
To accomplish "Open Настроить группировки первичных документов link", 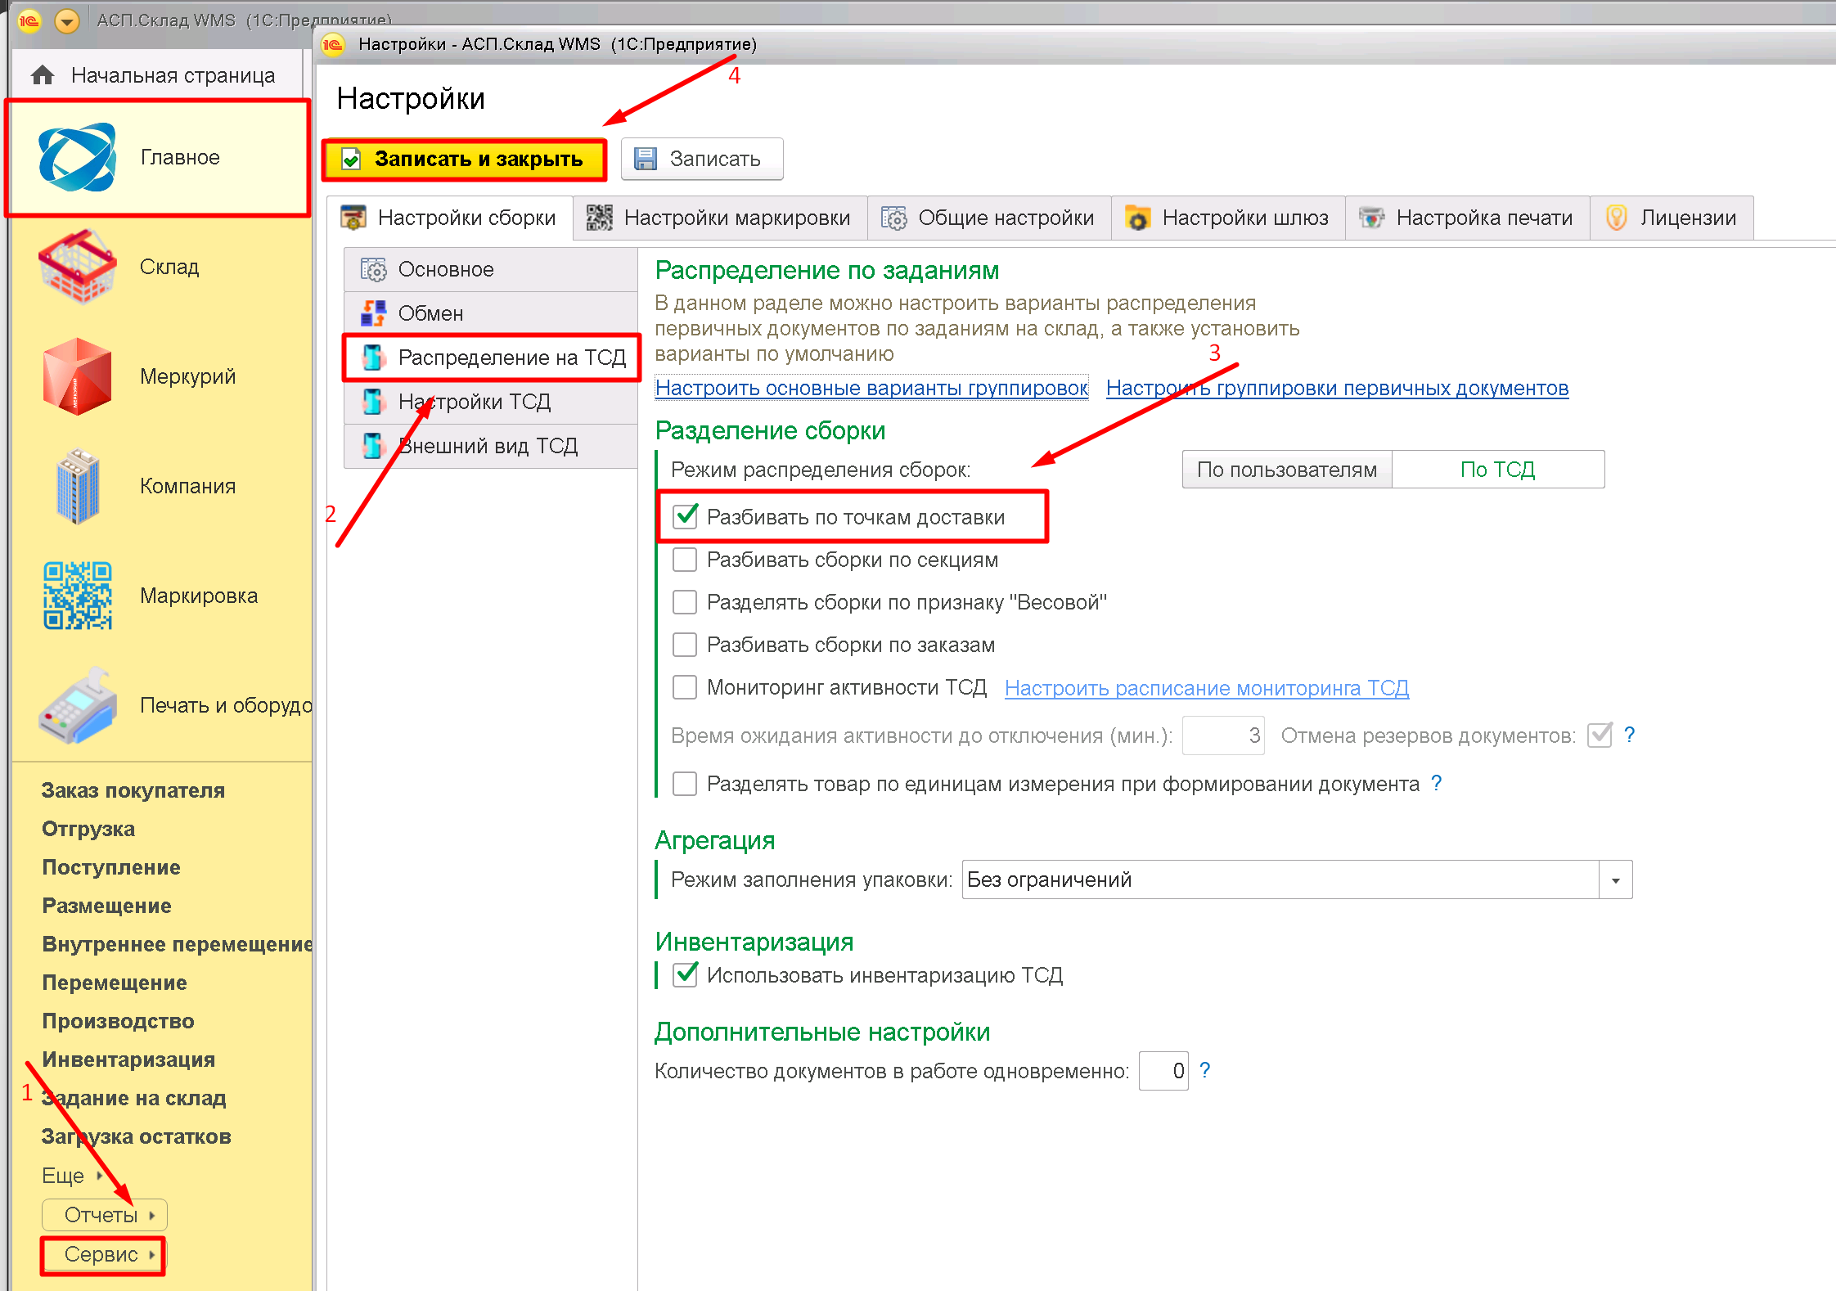I will pyautogui.click(x=1337, y=388).
